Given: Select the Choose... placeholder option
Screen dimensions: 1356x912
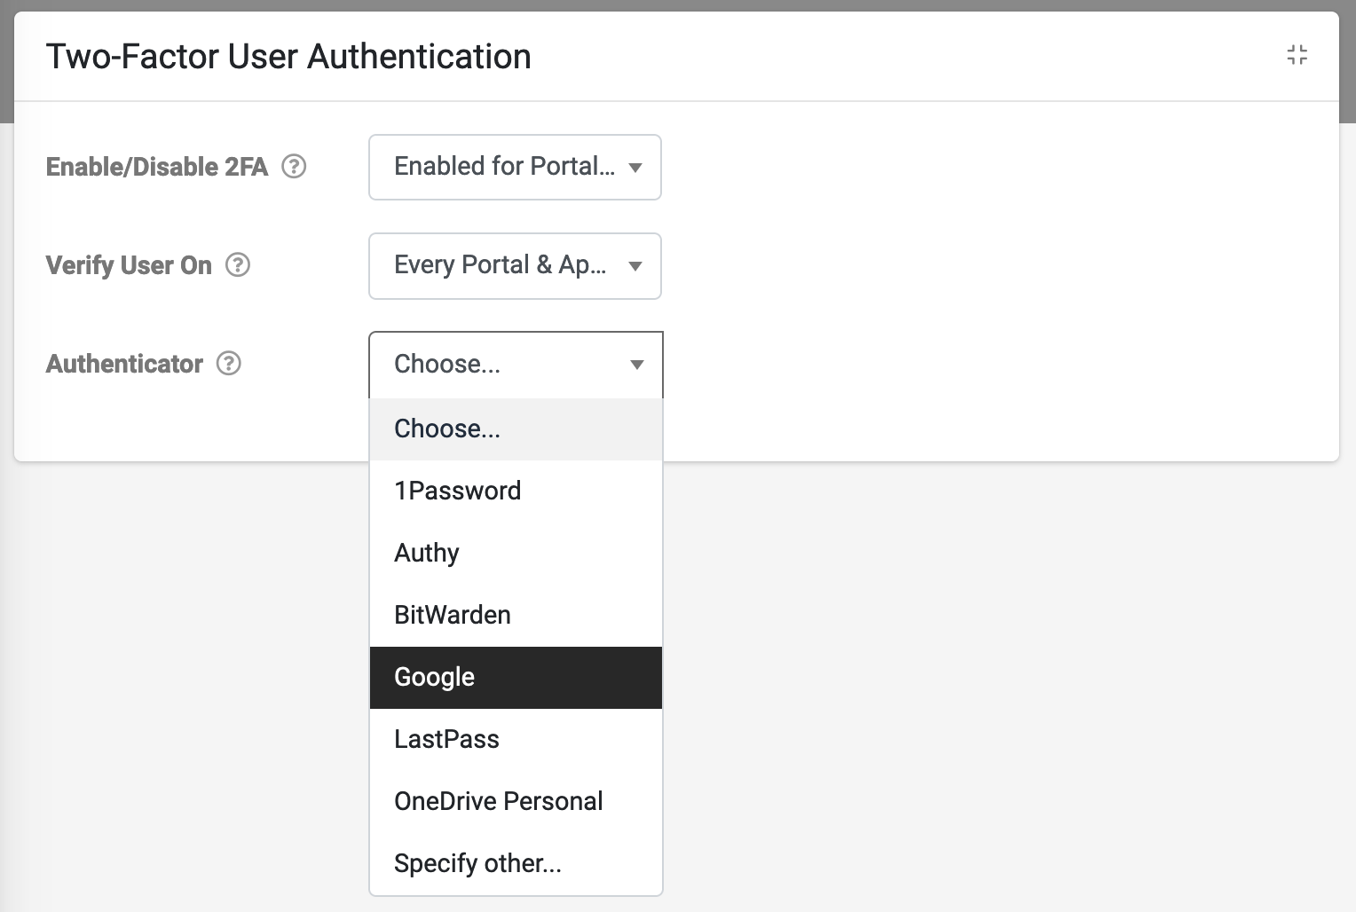Looking at the screenshot, I should [516, 429].
